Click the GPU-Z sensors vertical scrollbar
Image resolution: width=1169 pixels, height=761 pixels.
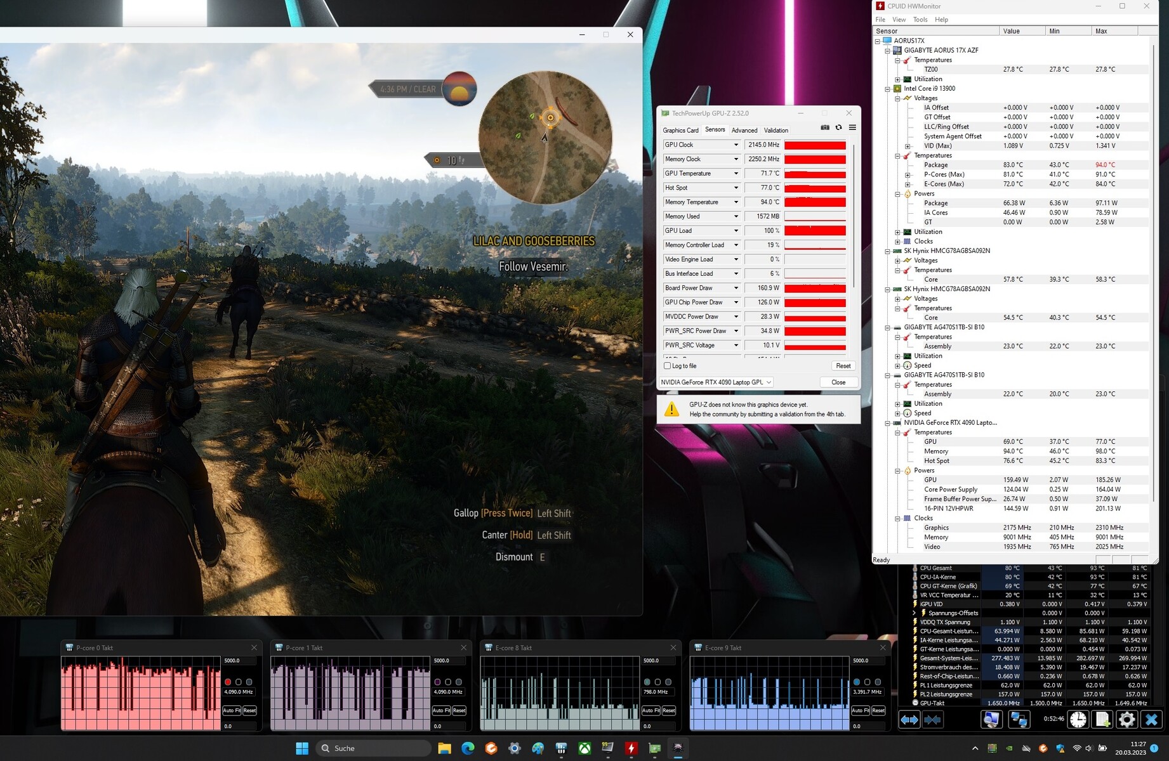click(x=854, y=216)
